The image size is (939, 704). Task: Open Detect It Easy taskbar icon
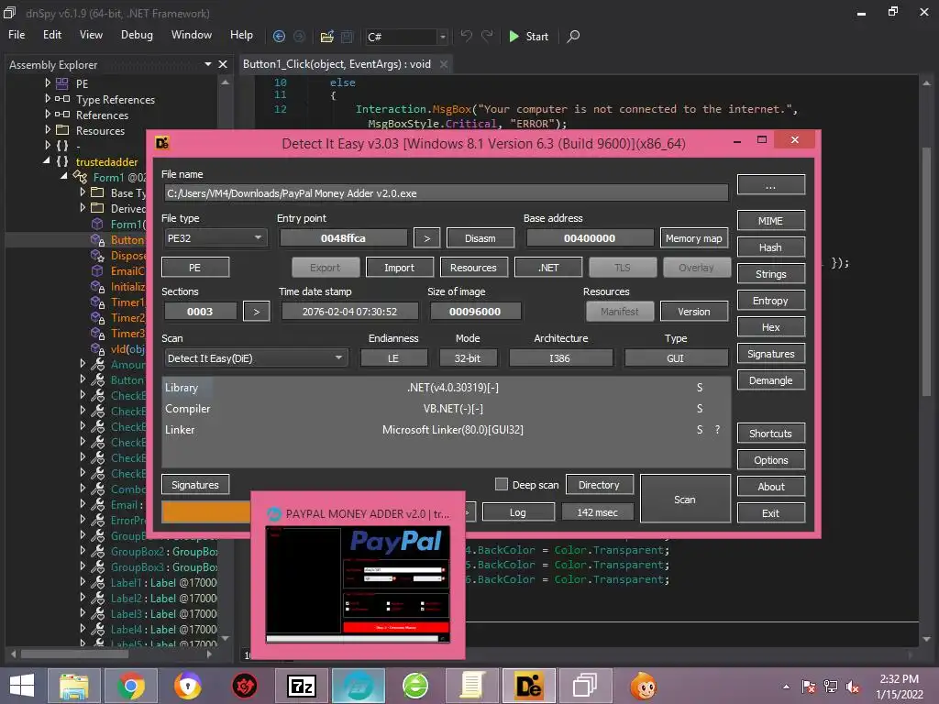click(x=529, y=686)
